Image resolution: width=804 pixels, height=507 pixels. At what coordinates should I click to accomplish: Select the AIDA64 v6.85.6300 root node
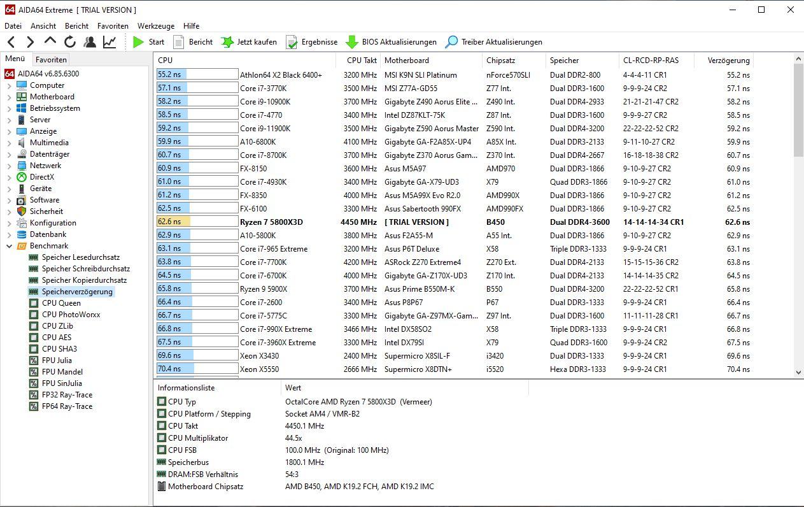point(42,74)
